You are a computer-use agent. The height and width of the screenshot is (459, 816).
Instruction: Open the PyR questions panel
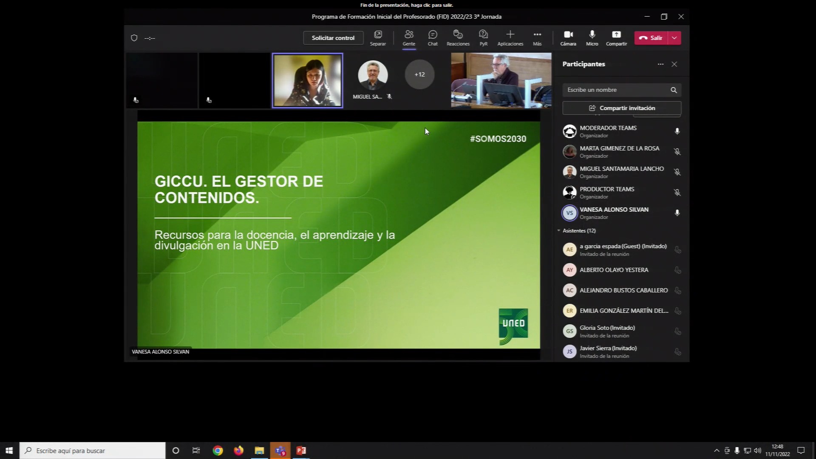tap(483, 38)
